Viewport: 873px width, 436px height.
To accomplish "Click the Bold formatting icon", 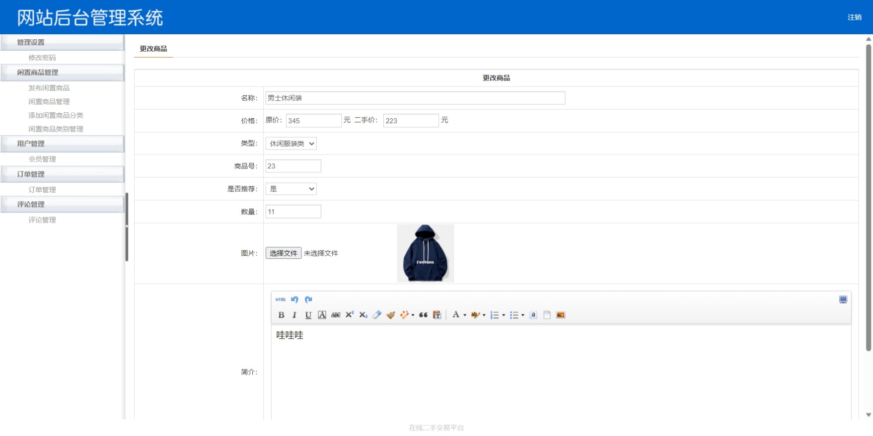I will [281, 315].
